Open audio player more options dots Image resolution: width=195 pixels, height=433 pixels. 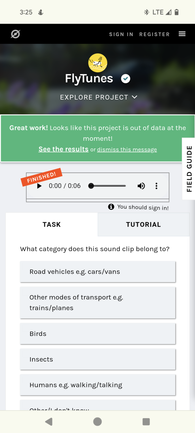[156, 186]
